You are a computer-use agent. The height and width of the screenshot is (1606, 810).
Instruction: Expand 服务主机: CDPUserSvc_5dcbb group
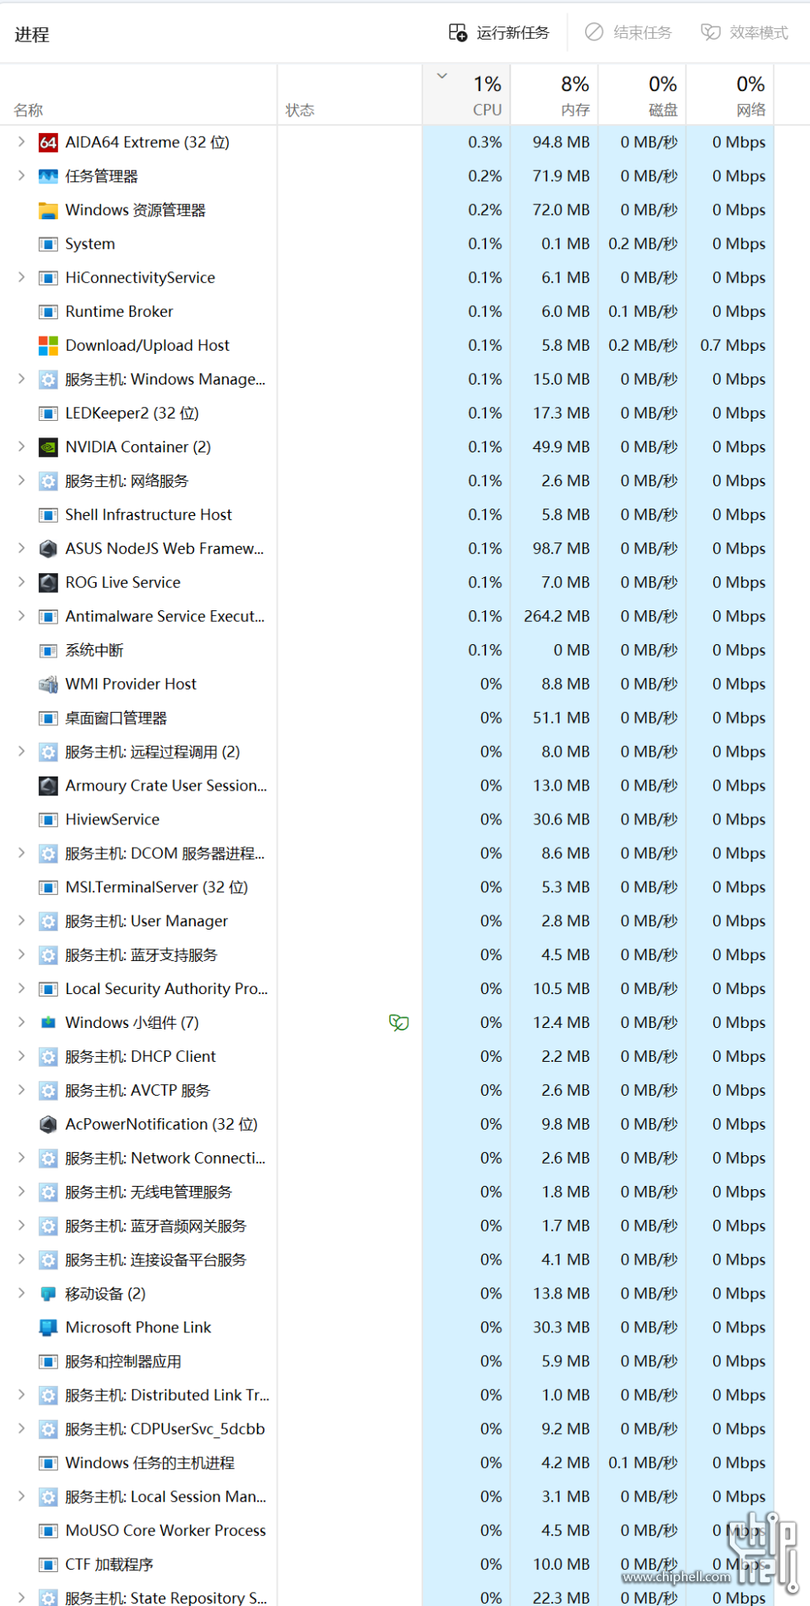(x=21, y=1429)
